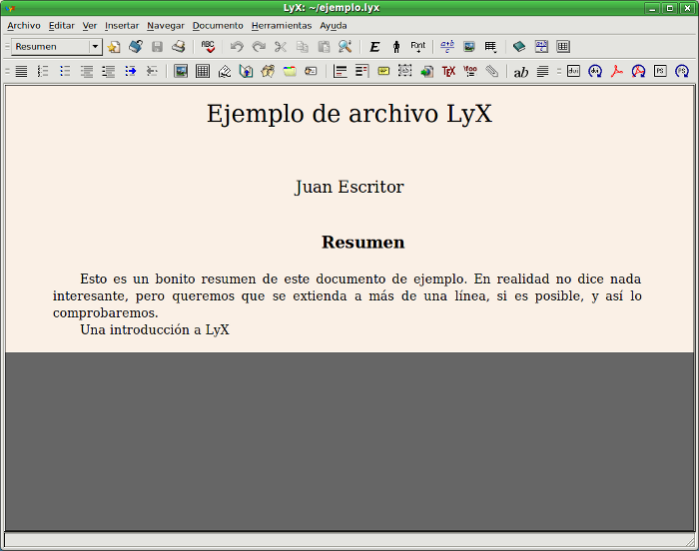Open the Ayuda menu
This screenshot has height=551, width=699.
point(333,25)
